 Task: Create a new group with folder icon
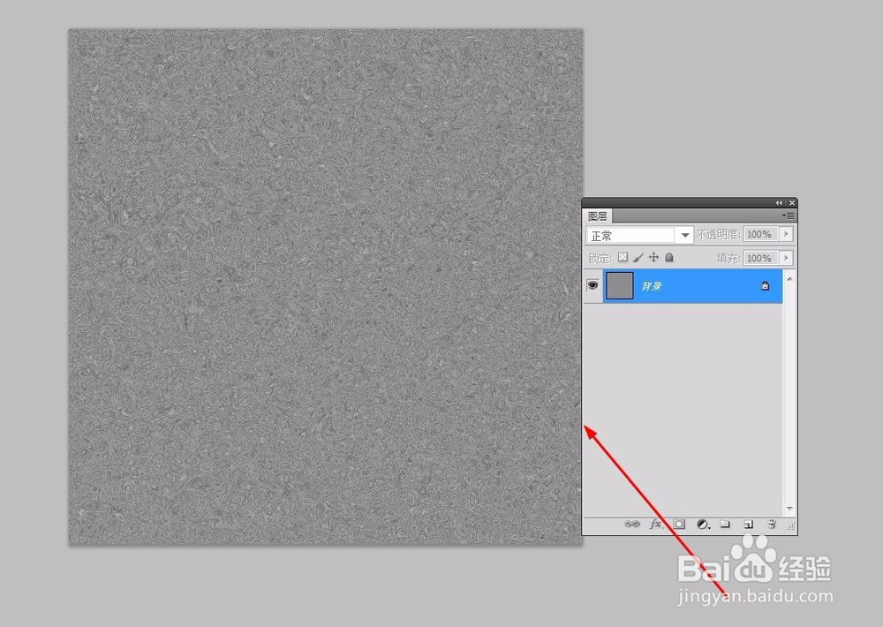pyautogui.click(x=725, y=524)
